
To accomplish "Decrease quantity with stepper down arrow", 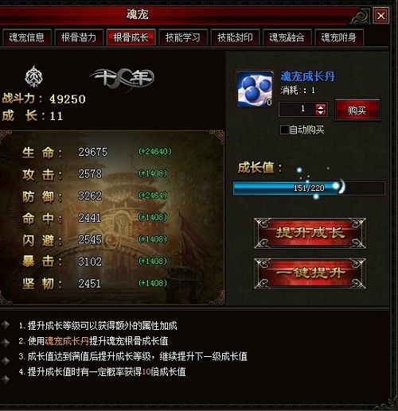I will (x=321, y=112).
